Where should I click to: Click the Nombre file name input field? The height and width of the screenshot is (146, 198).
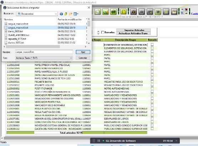click(44, 52)
